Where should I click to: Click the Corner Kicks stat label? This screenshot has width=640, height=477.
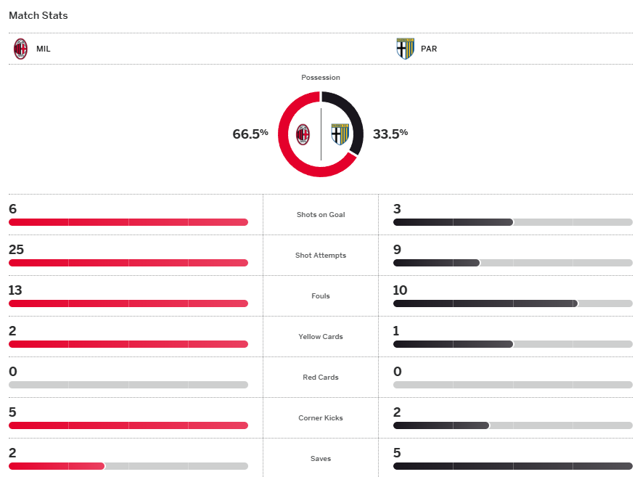(321, 418)
